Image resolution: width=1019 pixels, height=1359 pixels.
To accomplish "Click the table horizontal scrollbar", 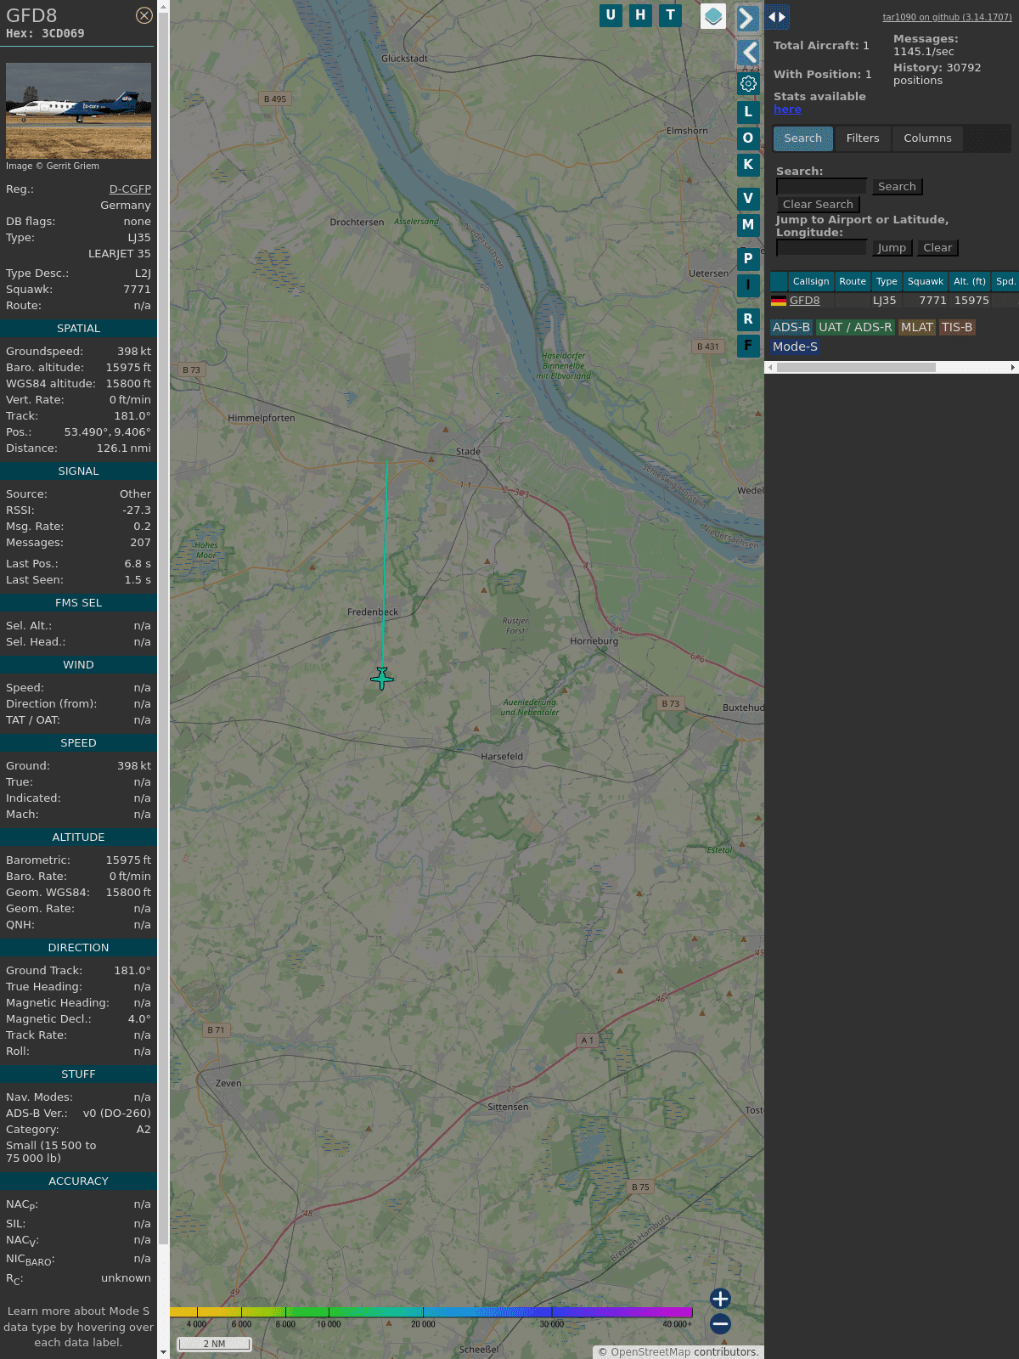I will [x=856, y=368].
